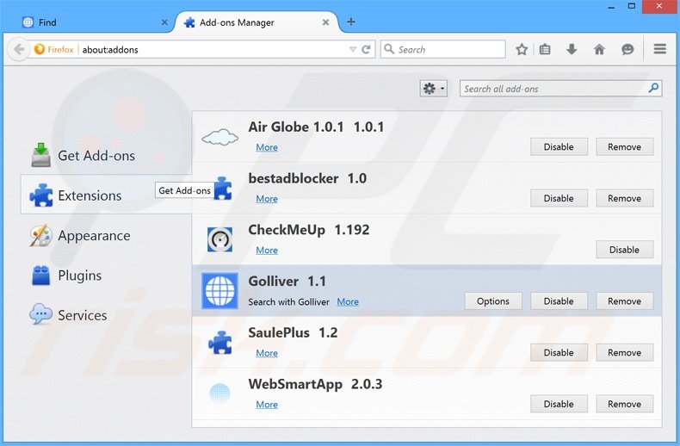The height and width of the screenshot is (446, 680).
Task: Disable the Golliver extension
Action: tap(559, 300)
